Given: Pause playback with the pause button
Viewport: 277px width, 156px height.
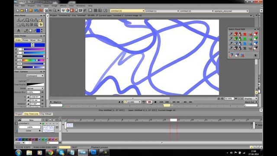Looking at the screenshot, I should pyautogui.click(x=149, y=102).
